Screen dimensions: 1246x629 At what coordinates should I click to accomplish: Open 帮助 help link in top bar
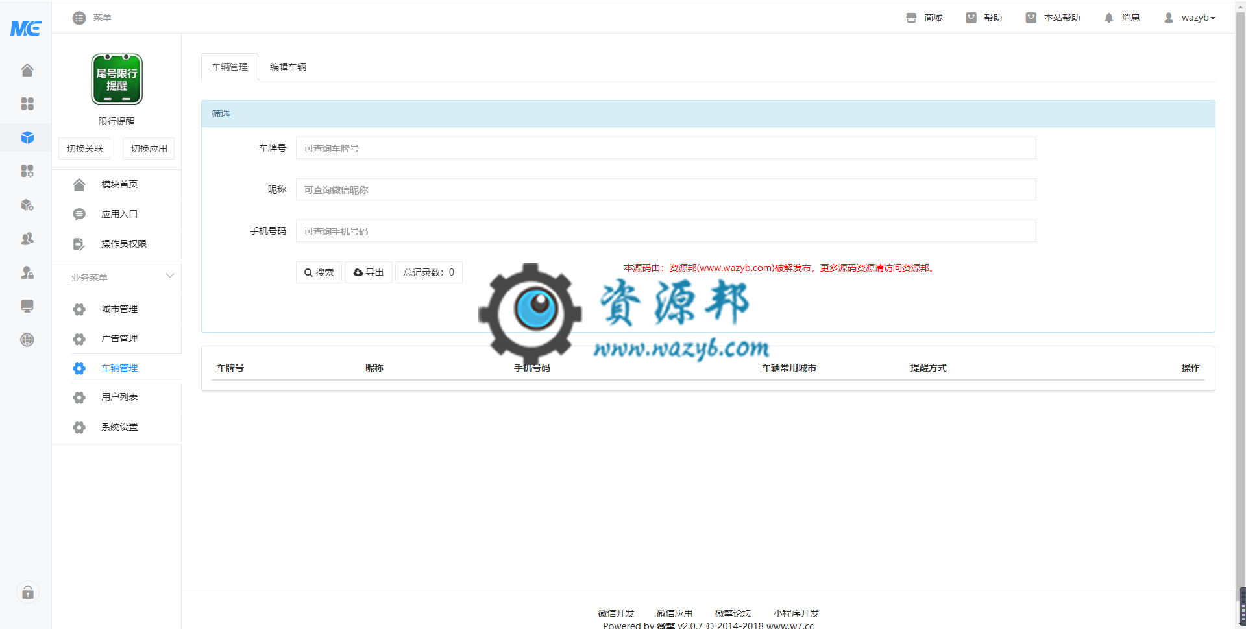pyautogui.click(x=984, y=18)
